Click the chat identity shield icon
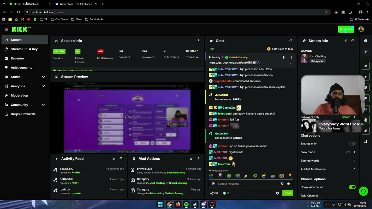The height and width of the screenshot is (209, 372). click(x=213, y=184)
